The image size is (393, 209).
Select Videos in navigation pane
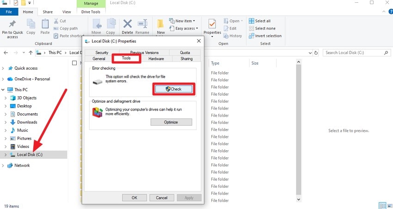pyautogui.click(x=23, y=147)
